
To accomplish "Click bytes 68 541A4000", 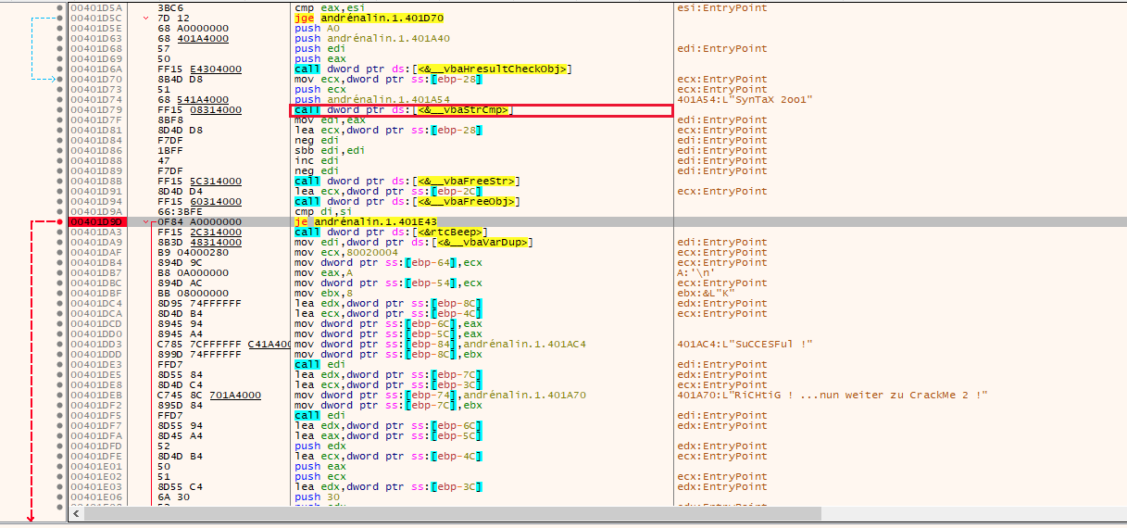I will click(x=194, y=100).
